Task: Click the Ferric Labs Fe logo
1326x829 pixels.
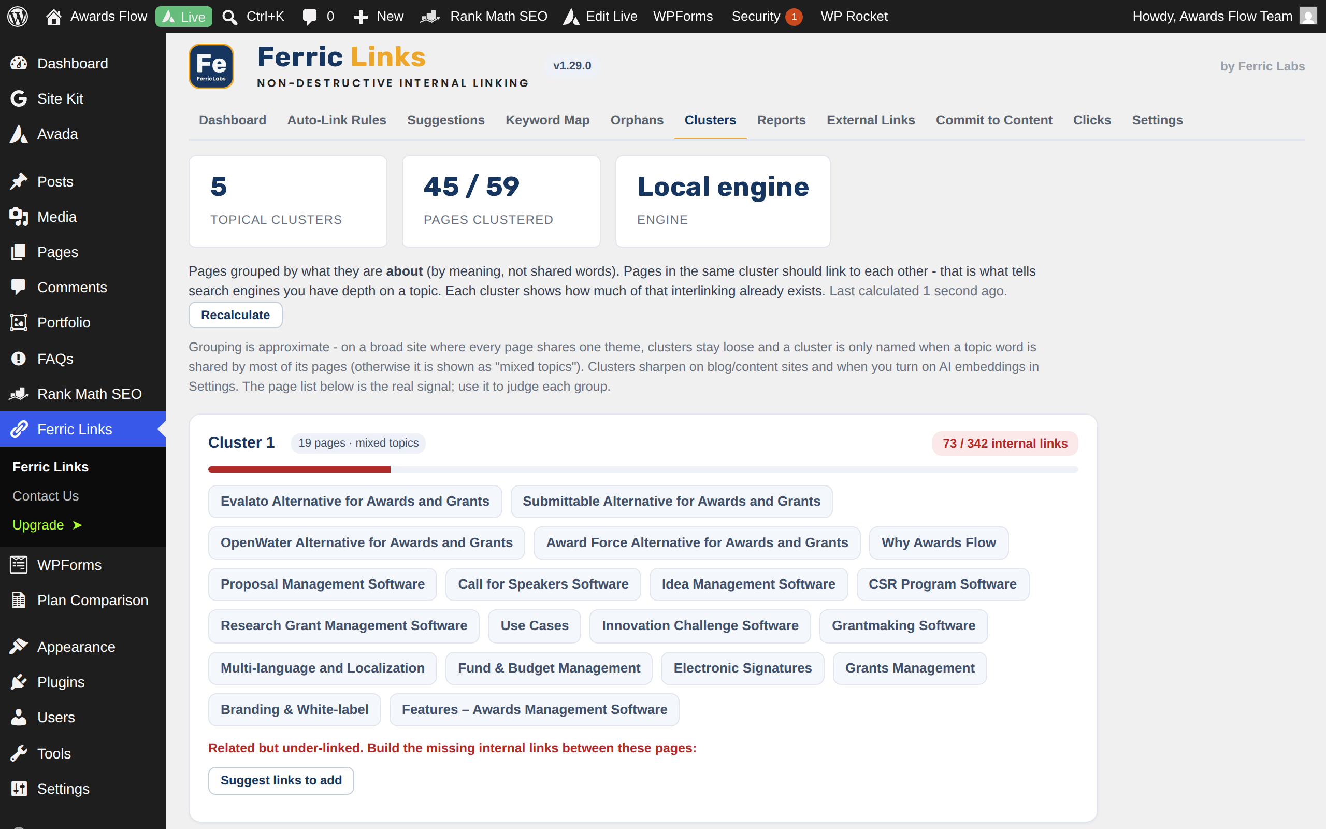Action: [211, 66]
